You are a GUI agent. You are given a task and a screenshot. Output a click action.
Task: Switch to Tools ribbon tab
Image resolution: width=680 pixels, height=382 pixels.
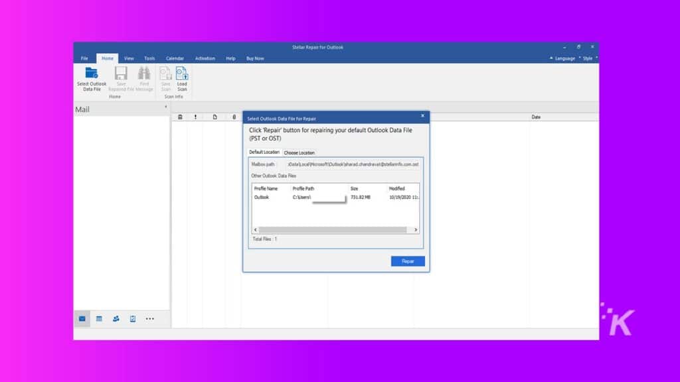[149, 58]
